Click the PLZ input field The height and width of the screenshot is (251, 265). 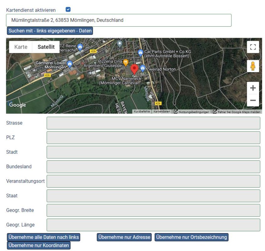click(x=153, y=138)
